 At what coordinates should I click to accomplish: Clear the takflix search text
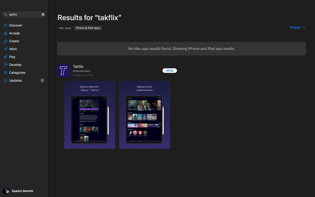pos(43,14)
